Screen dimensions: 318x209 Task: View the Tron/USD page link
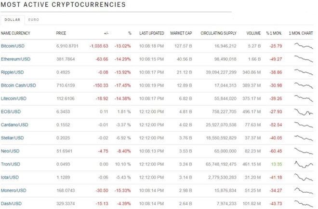point(11,164)
